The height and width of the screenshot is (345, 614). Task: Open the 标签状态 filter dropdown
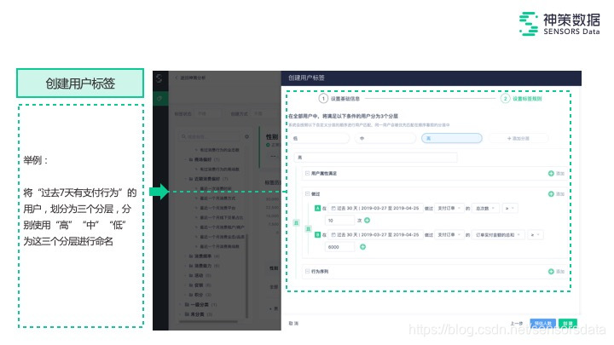coord(208,114)
